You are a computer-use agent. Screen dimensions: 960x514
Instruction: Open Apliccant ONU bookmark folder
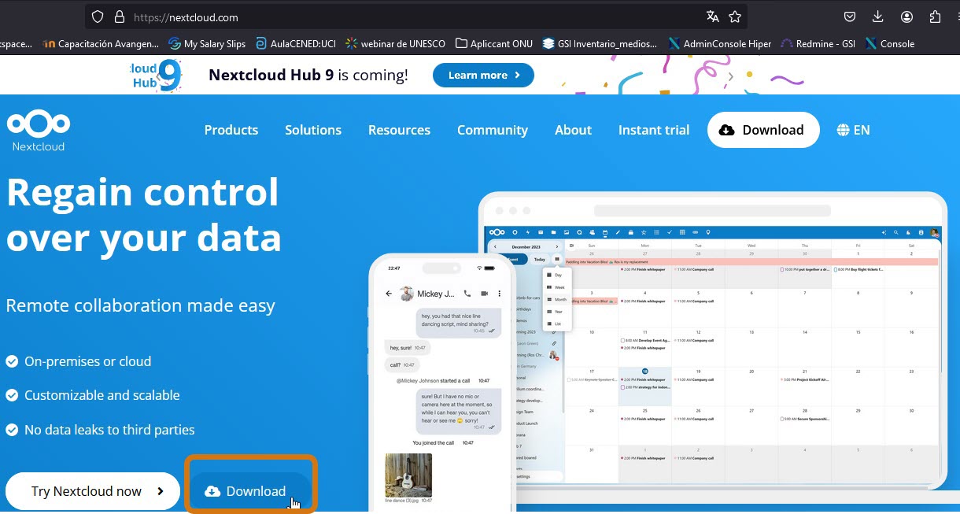click(493, 44)
